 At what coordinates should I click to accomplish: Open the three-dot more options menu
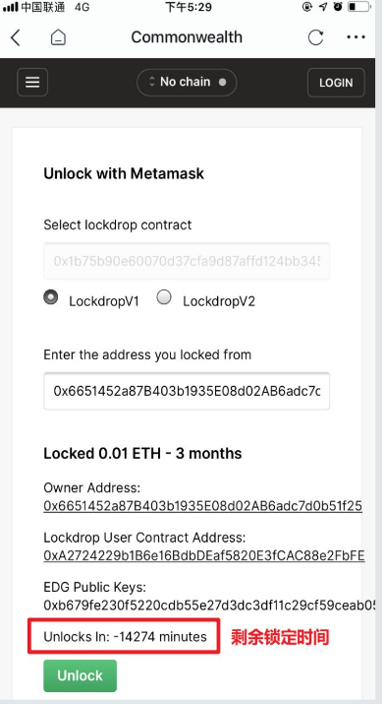coord(356,37)
